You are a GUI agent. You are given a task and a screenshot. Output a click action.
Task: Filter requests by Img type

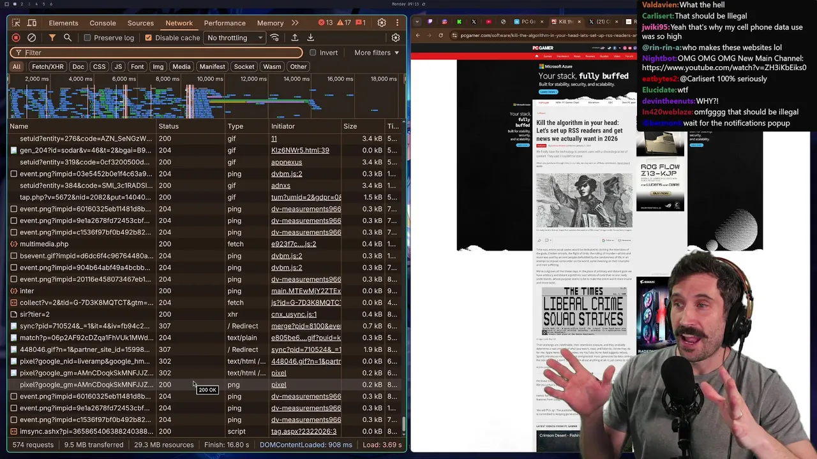point(158,66)
